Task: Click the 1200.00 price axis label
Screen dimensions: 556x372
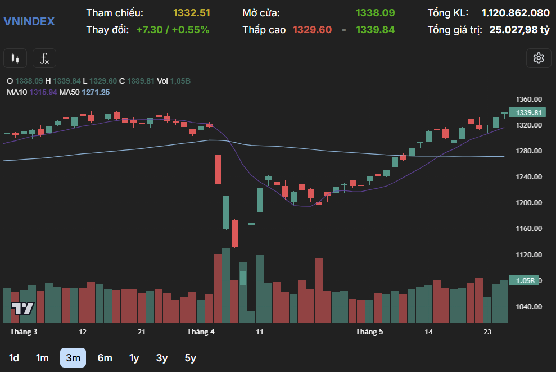Action: (528, 203)
